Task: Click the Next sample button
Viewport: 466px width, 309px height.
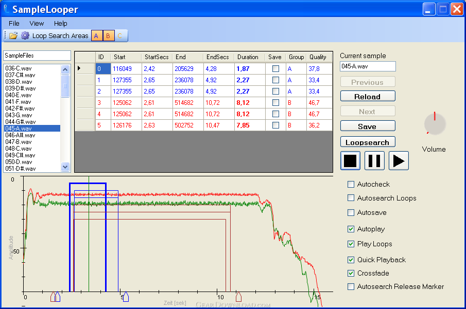Action: pos(368,111)
